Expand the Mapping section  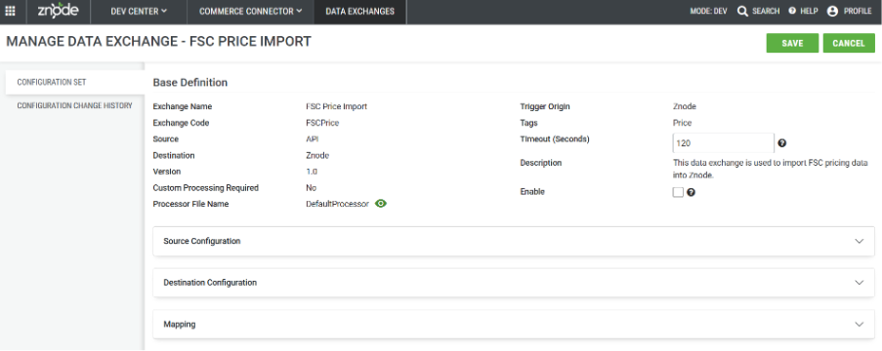[514, 324]
